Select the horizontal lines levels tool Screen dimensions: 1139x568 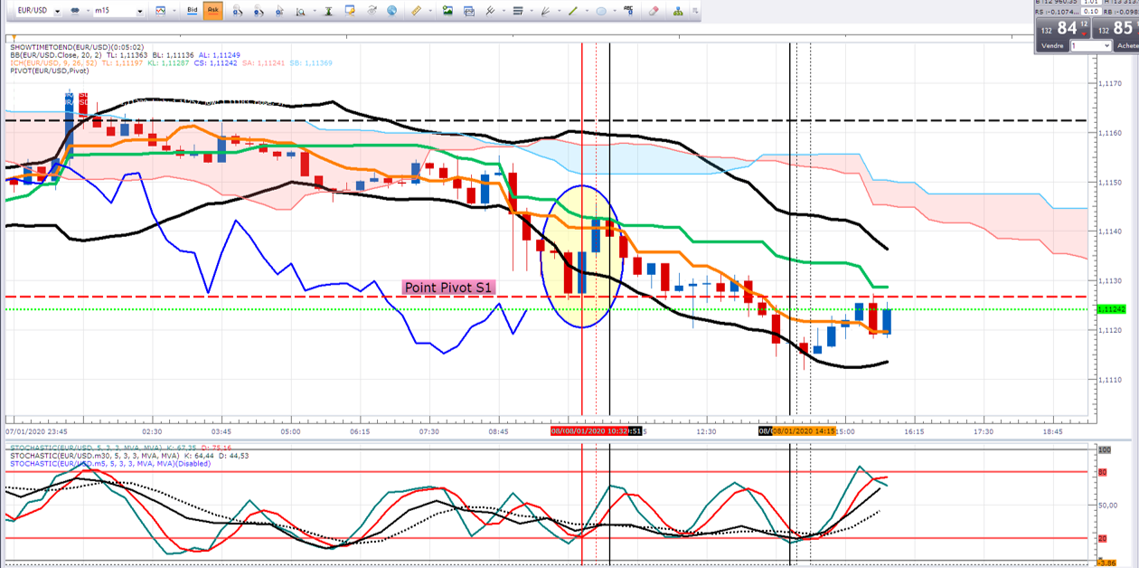point(518,11)
